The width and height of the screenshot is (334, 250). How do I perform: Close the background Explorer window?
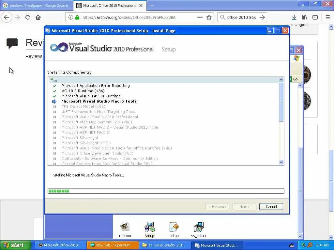pos(299,50)
